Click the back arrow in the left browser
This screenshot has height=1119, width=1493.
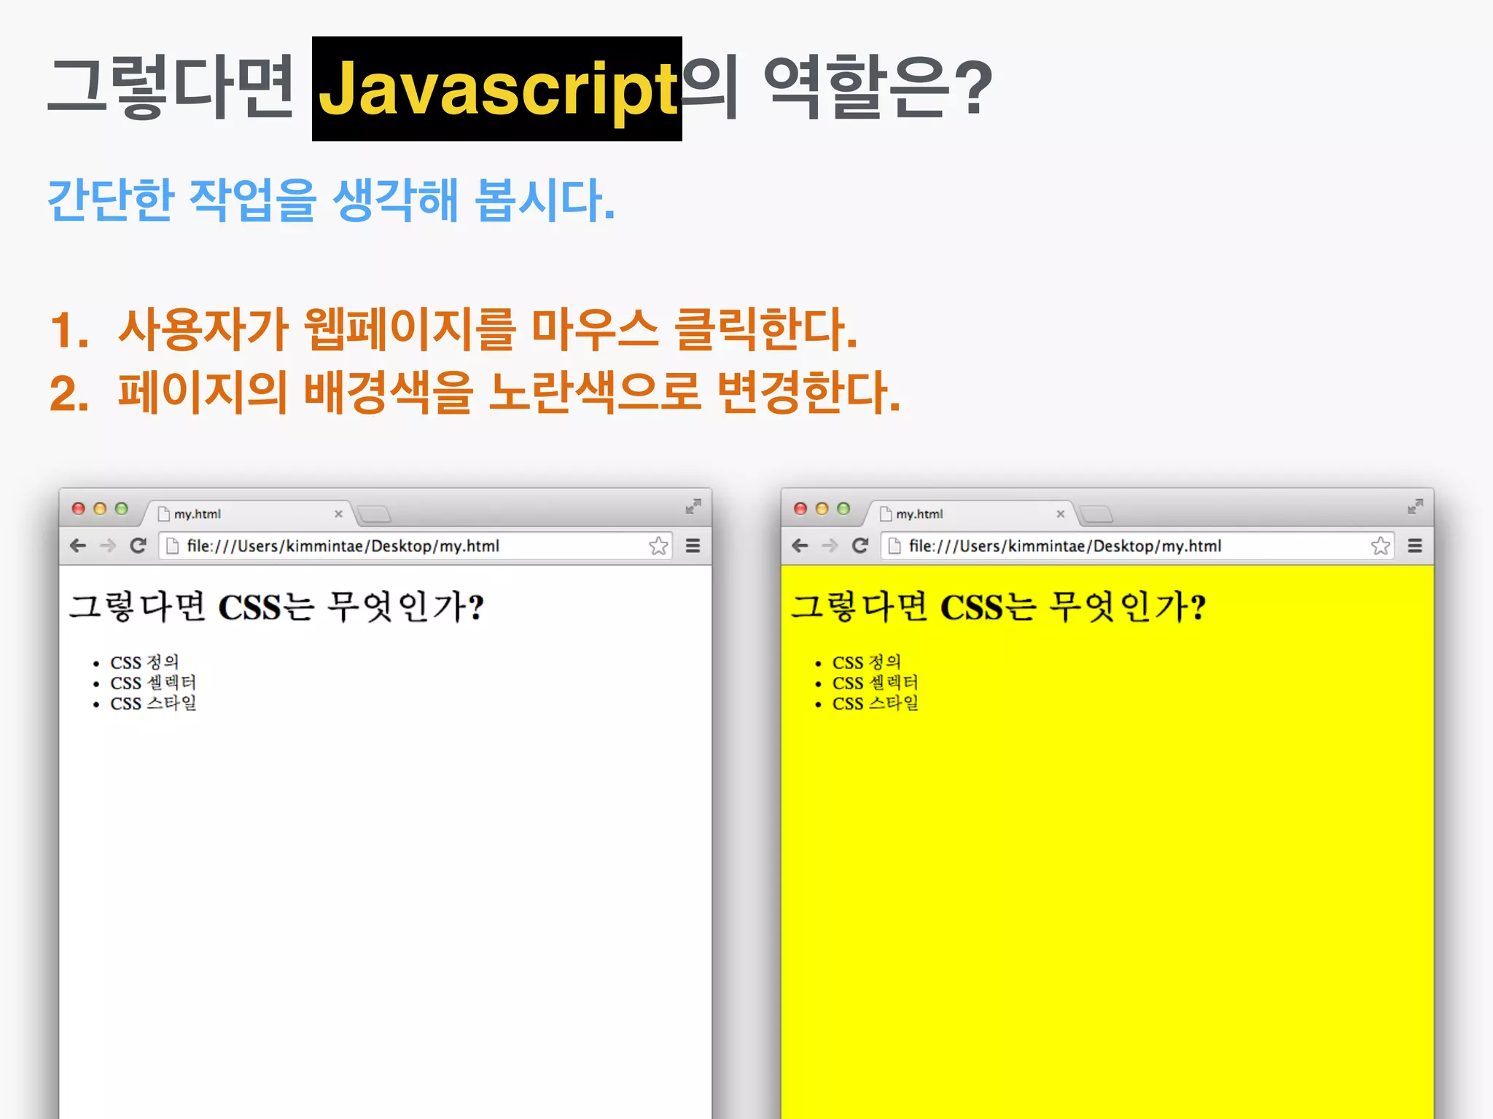[78, 546]
